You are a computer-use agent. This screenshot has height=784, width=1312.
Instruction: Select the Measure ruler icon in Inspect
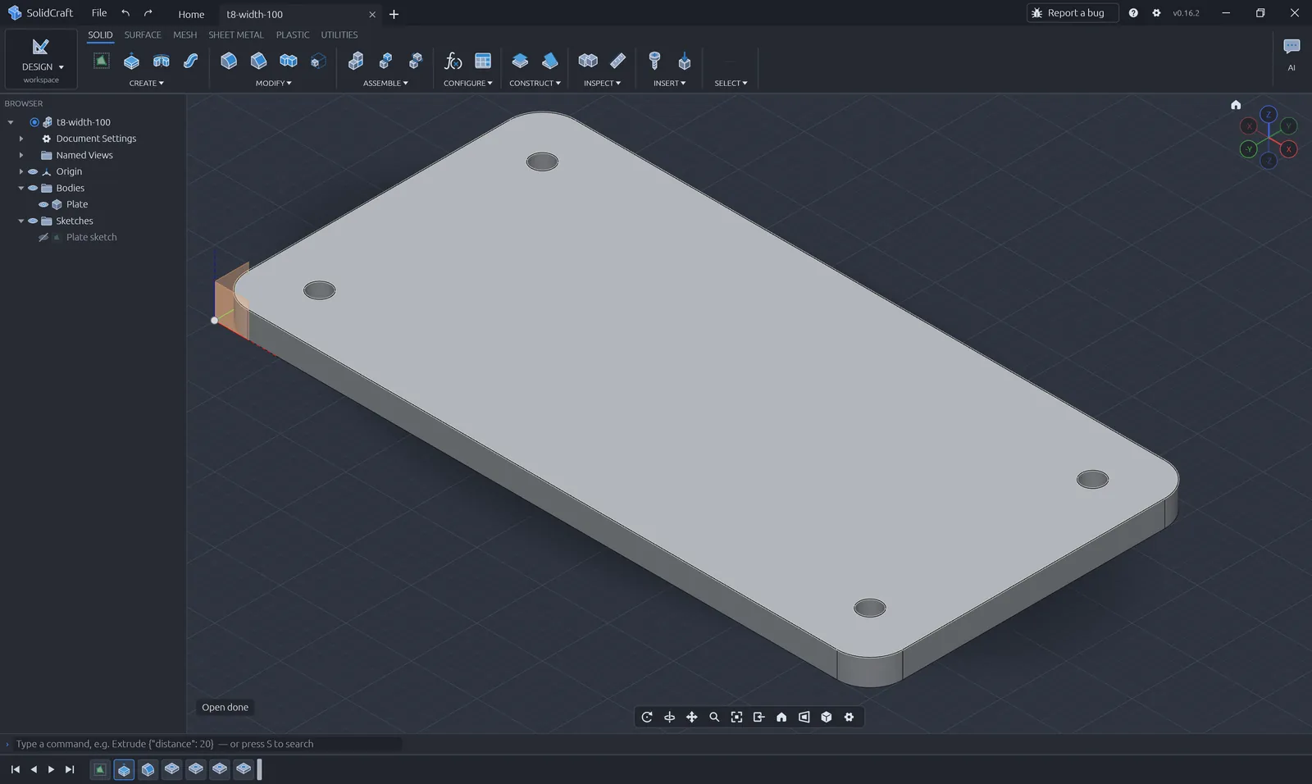click(617, 61)
